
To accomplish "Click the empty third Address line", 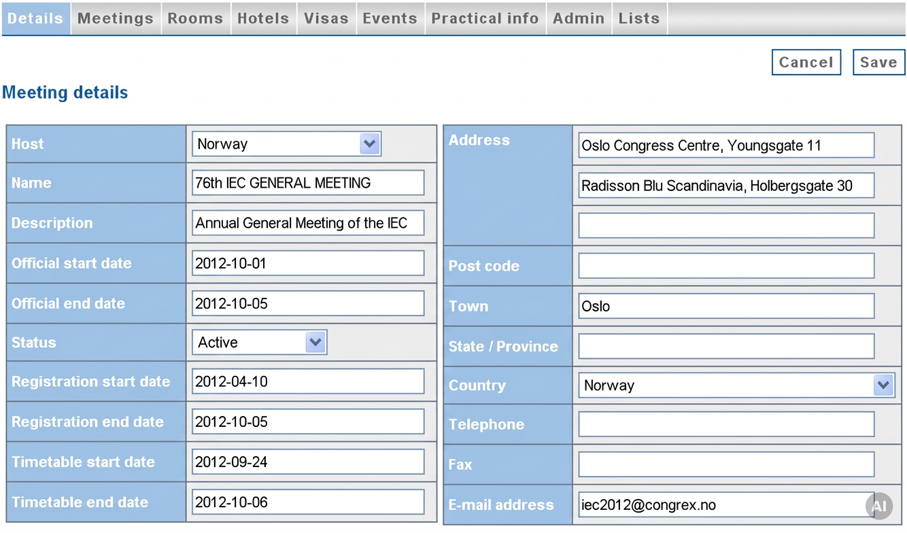I will [x=726, y=226].
